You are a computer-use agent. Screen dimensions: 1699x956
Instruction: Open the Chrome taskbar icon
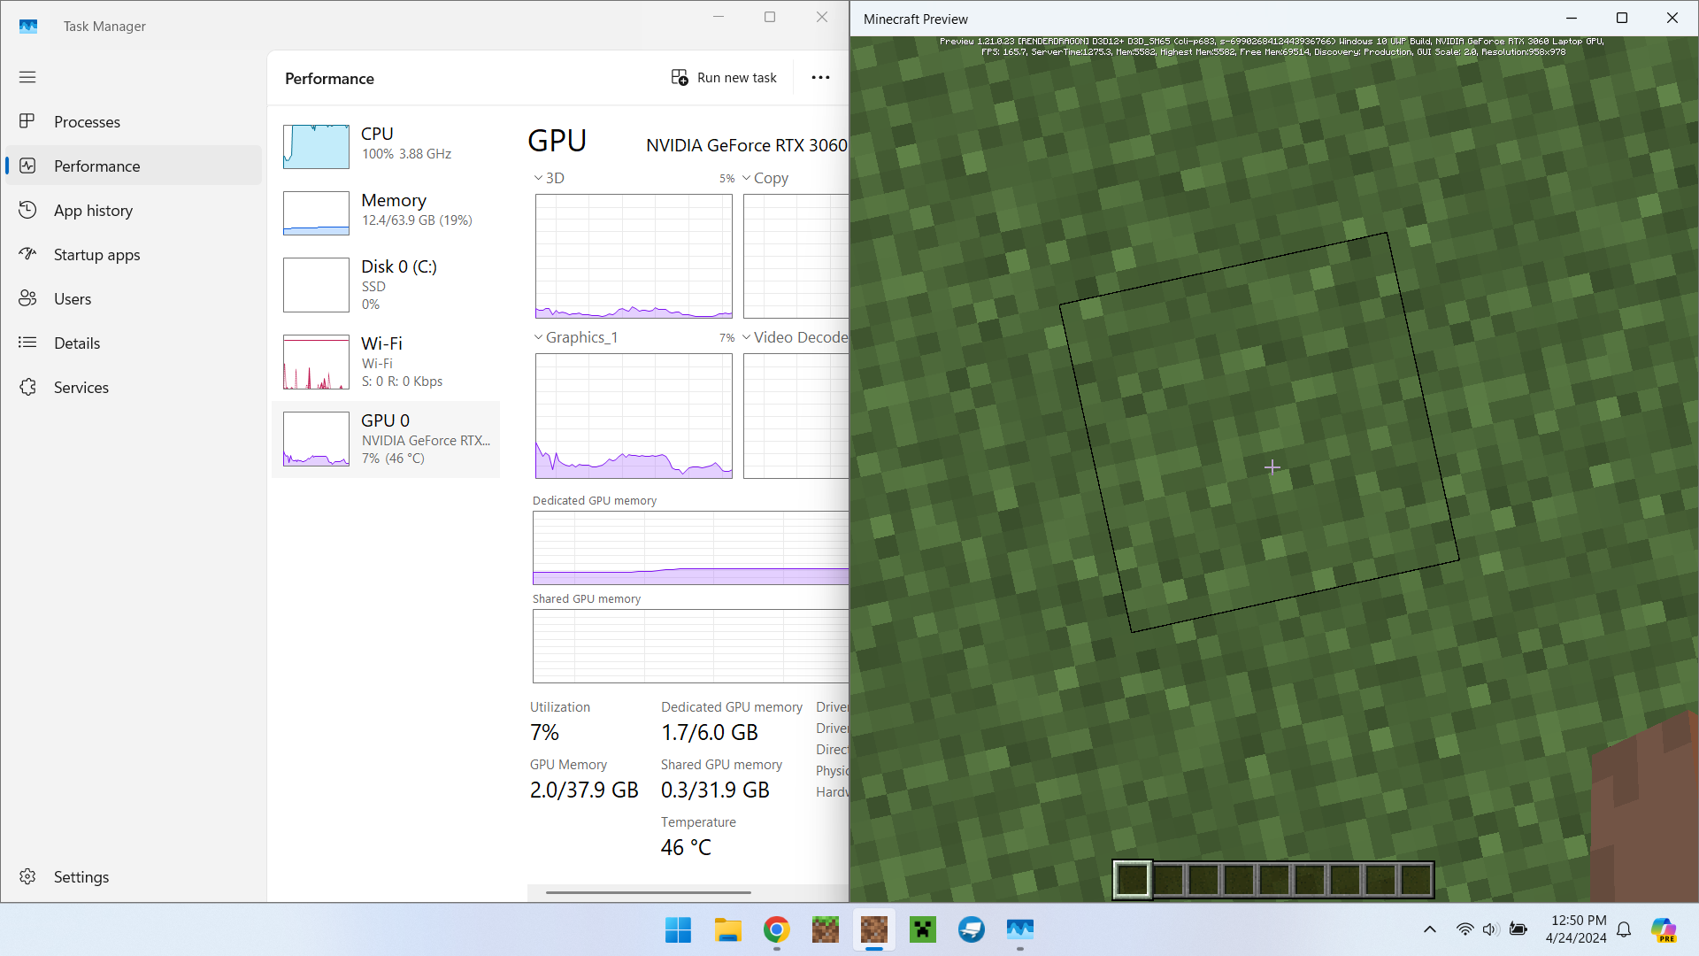pos(776,929)
